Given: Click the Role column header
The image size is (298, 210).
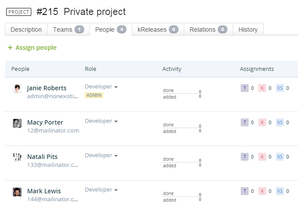Looking at the screenshot, I should [90, 69].
